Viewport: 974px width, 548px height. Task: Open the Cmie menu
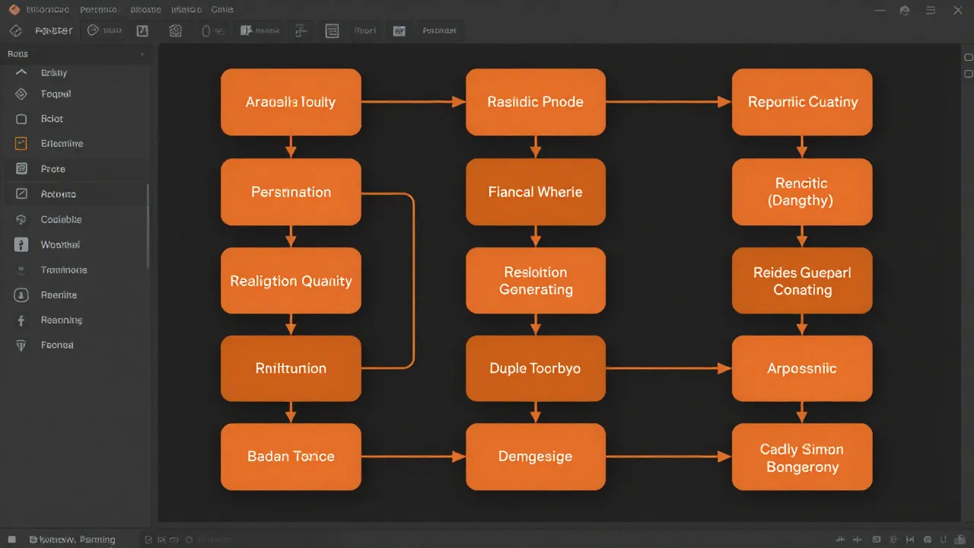(x=222, y=11)
